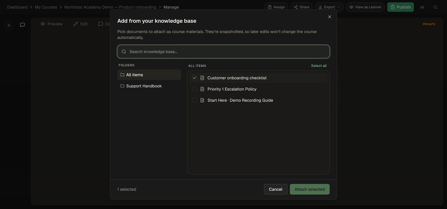Click the Select all link
447x209 pixels.
(319, 66)
